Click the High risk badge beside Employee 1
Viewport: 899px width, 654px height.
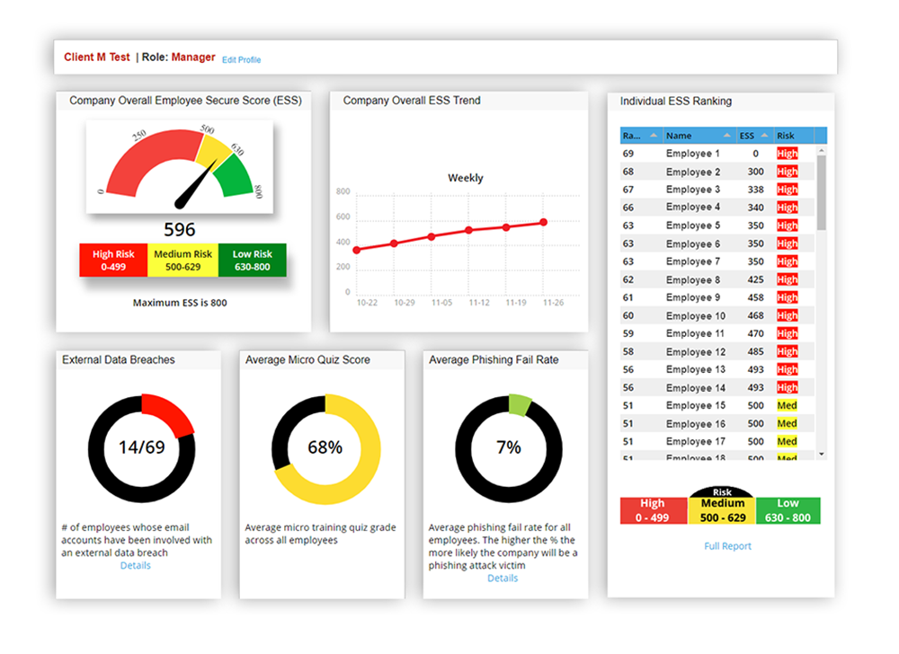coord(787,153)
